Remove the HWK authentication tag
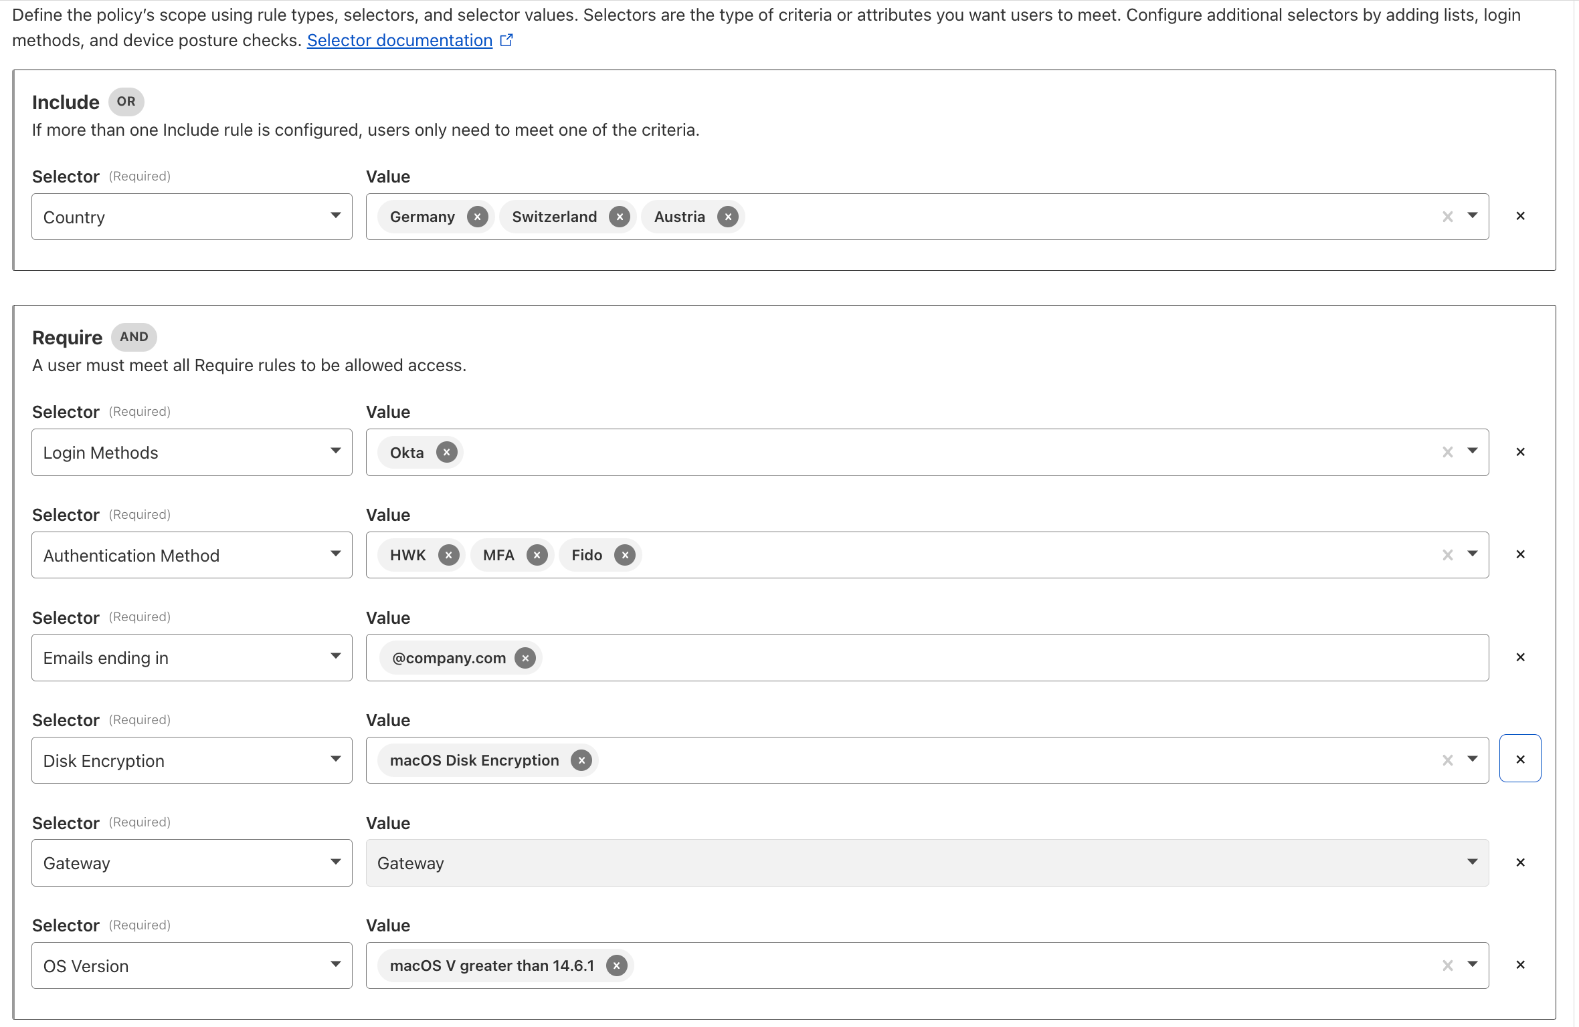The width and height of the screenshot is (1579, 1027). (x=448, y=554)
